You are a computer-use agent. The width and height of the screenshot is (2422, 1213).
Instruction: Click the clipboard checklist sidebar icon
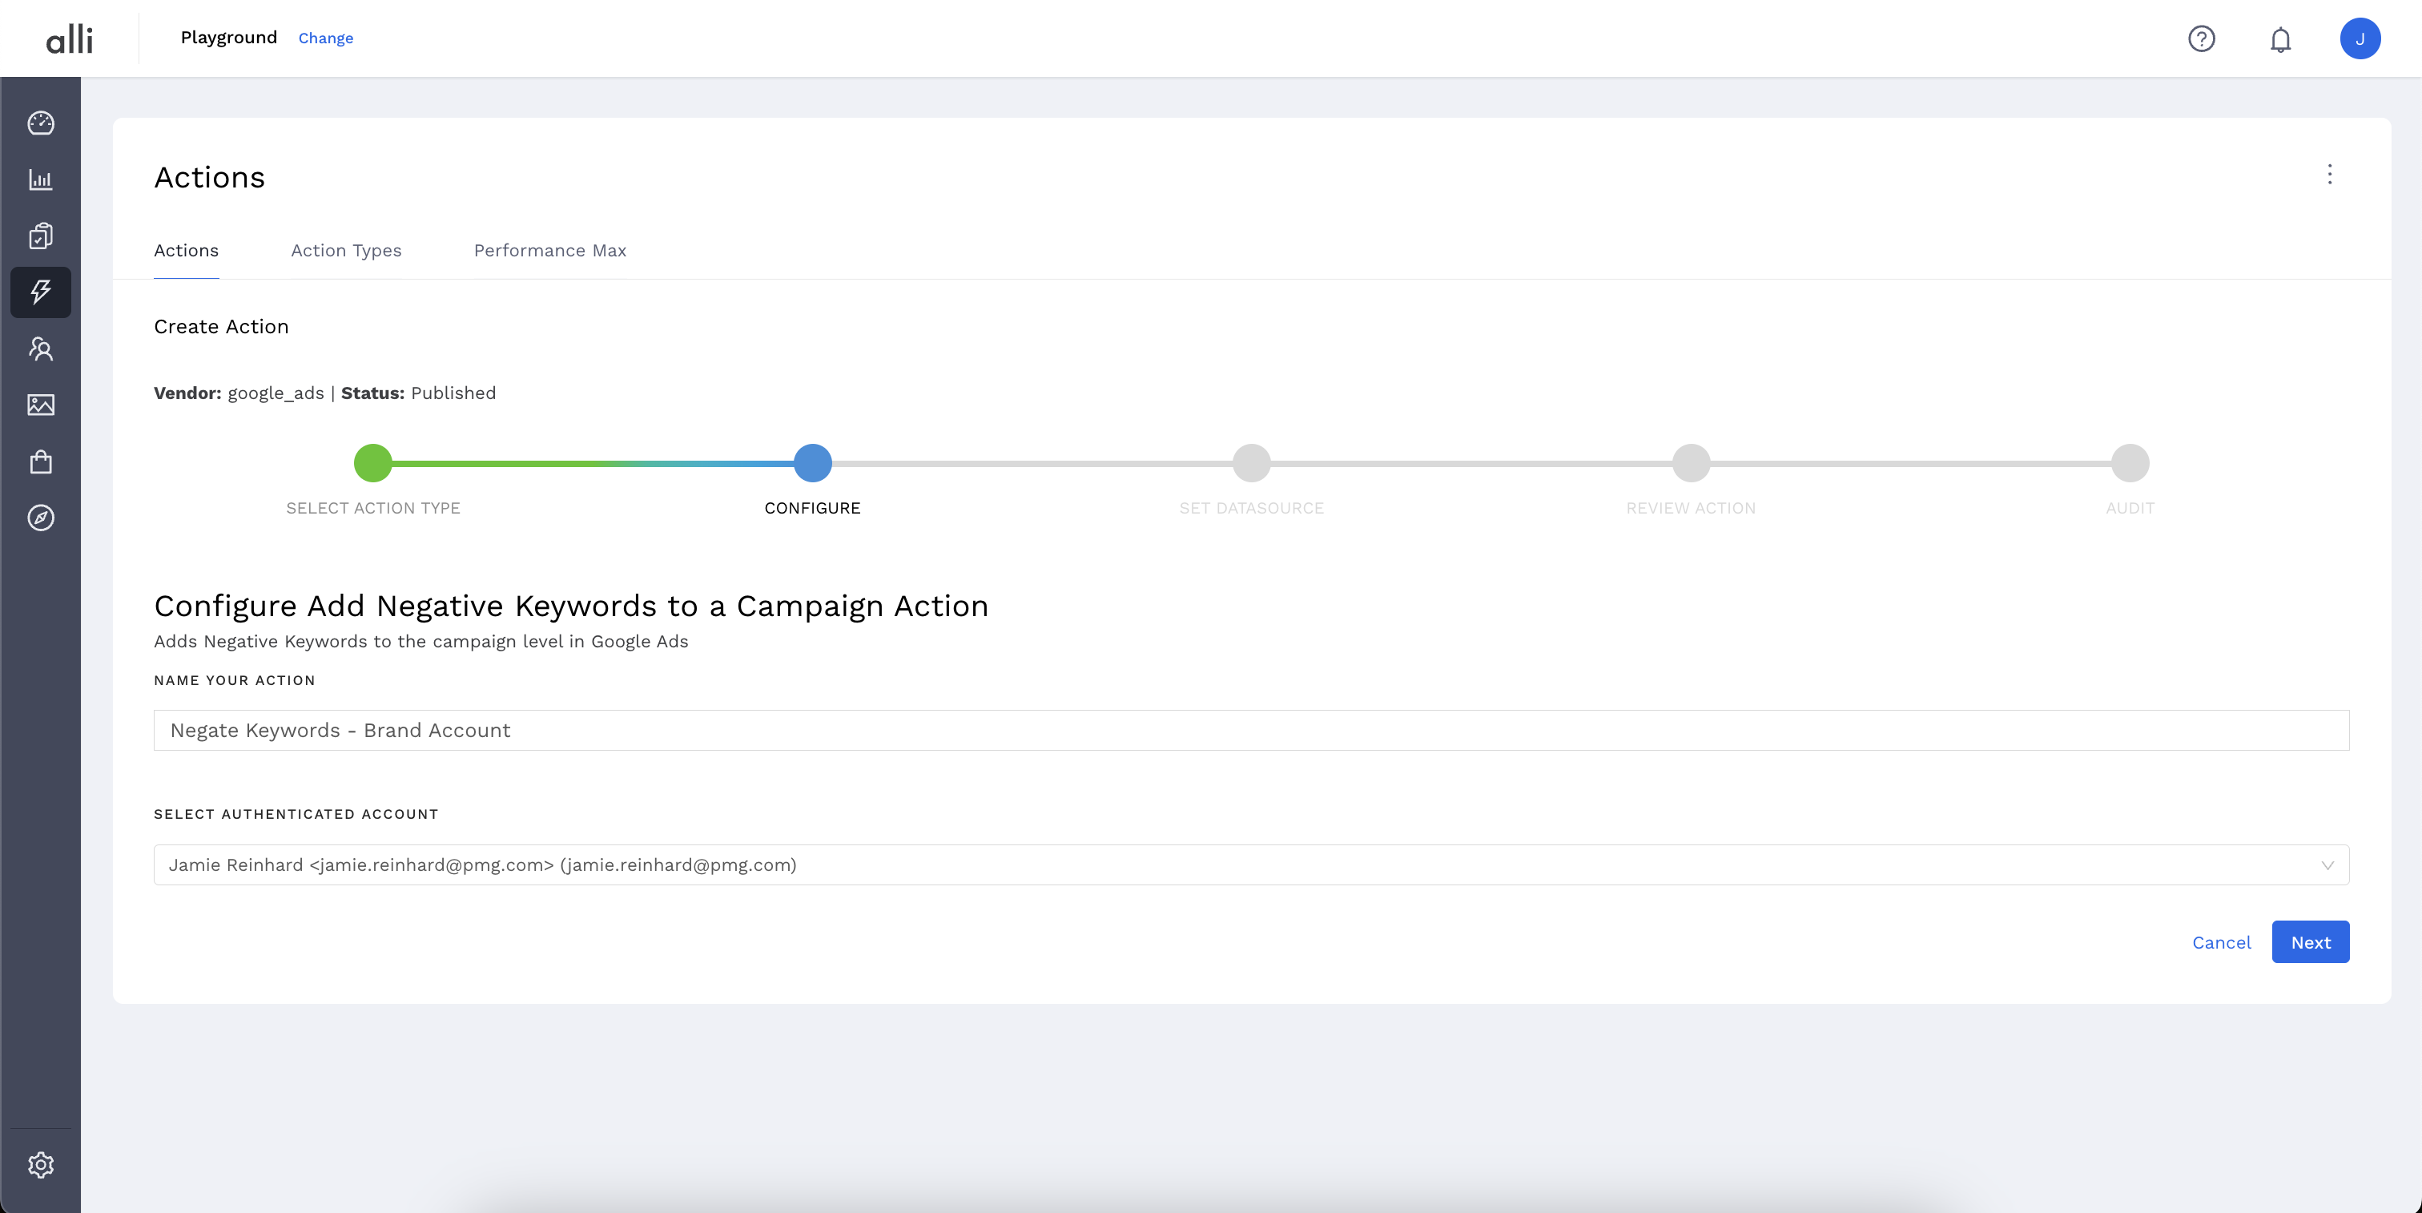point(40,236)
